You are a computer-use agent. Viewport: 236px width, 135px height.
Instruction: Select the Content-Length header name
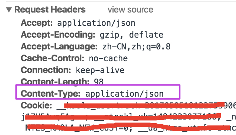pyautogui.click(x=55, y=82)
